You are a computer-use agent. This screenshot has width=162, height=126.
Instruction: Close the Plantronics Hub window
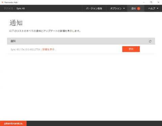pyautogui.click(x=158, y=2)
